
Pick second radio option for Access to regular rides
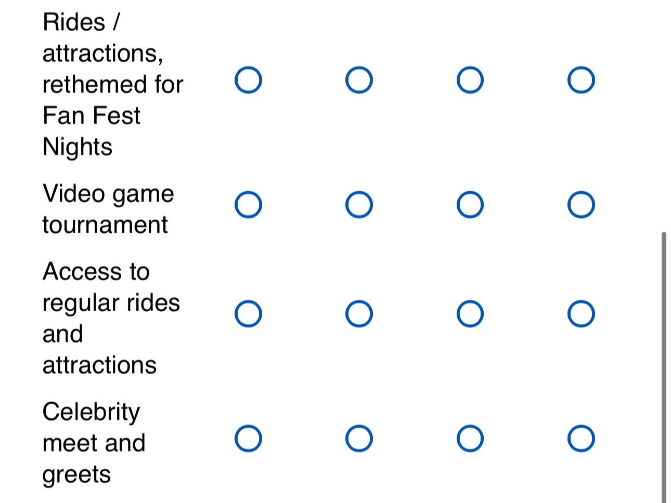click(x=359, y=314)
